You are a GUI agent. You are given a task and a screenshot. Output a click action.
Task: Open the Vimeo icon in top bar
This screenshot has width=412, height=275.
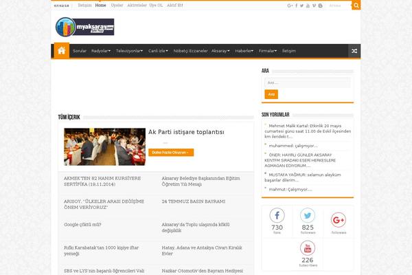pos(314,5)
